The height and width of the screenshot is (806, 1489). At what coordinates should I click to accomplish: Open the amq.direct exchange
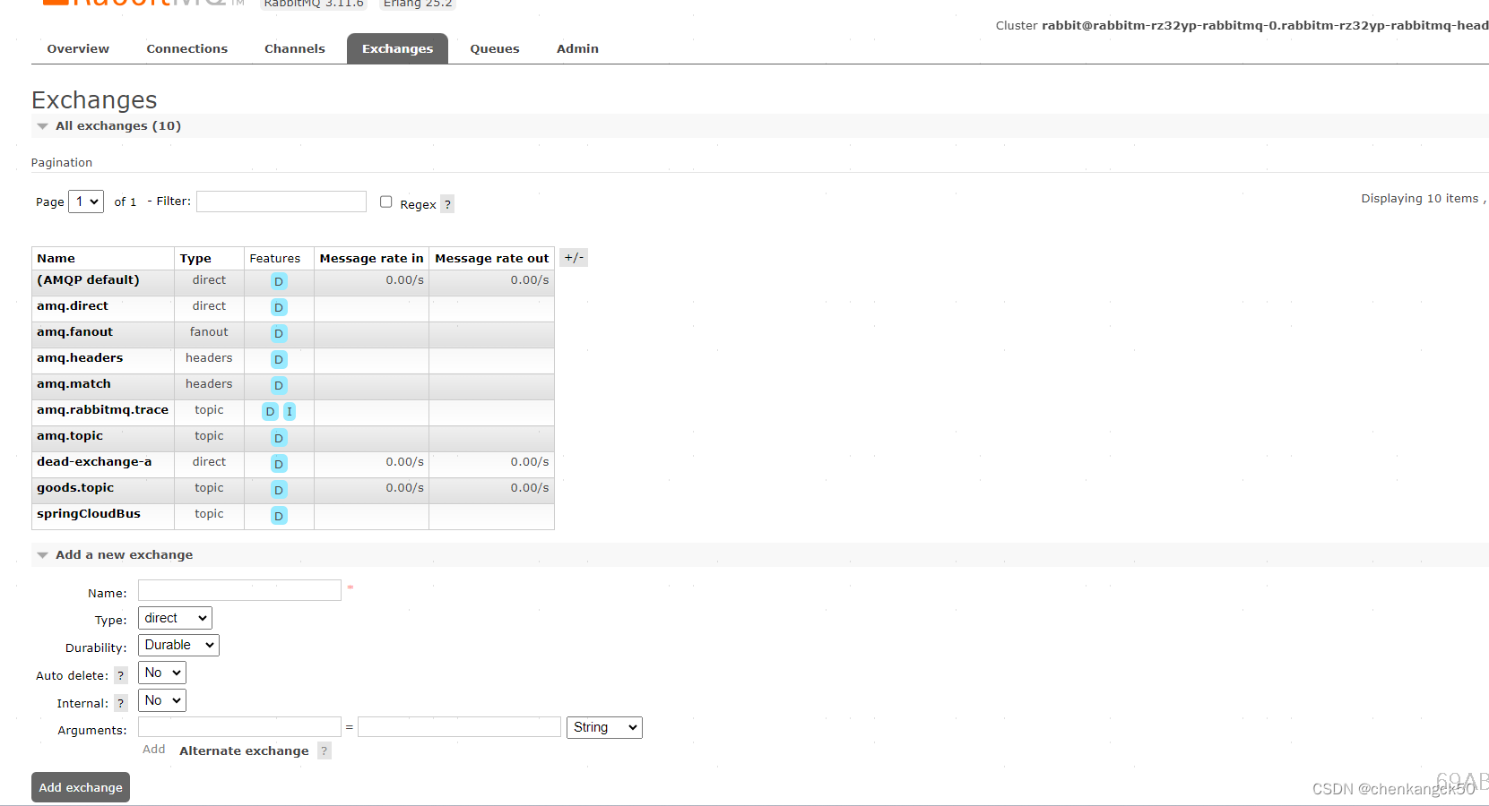(73, 306)
